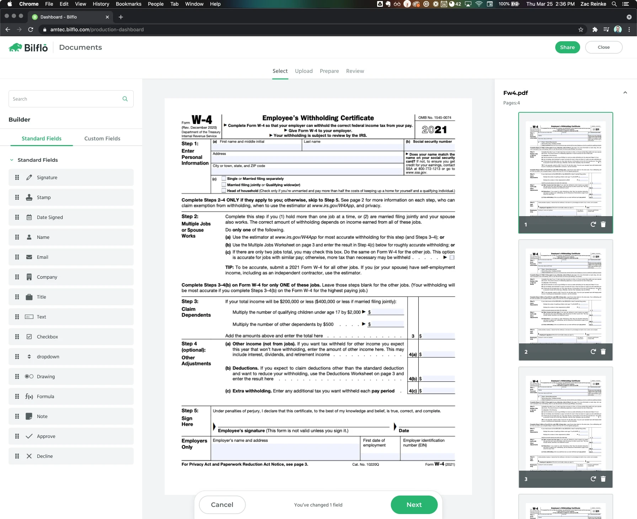Delete page 1 using trash icon
The height and width of the screenshot is (519, 637).
tap(603, 224)
